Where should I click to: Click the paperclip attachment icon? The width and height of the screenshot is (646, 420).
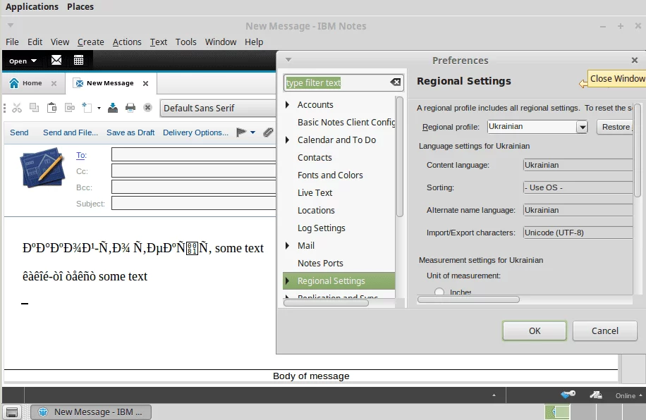(x=268, y=132)
